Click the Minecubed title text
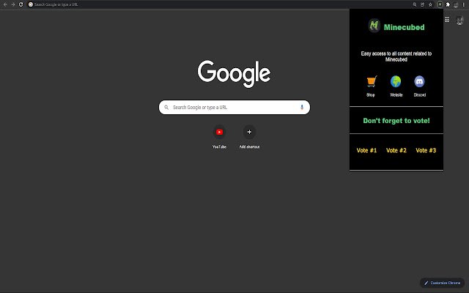469x293 pixels. click(x=404, y=27)
